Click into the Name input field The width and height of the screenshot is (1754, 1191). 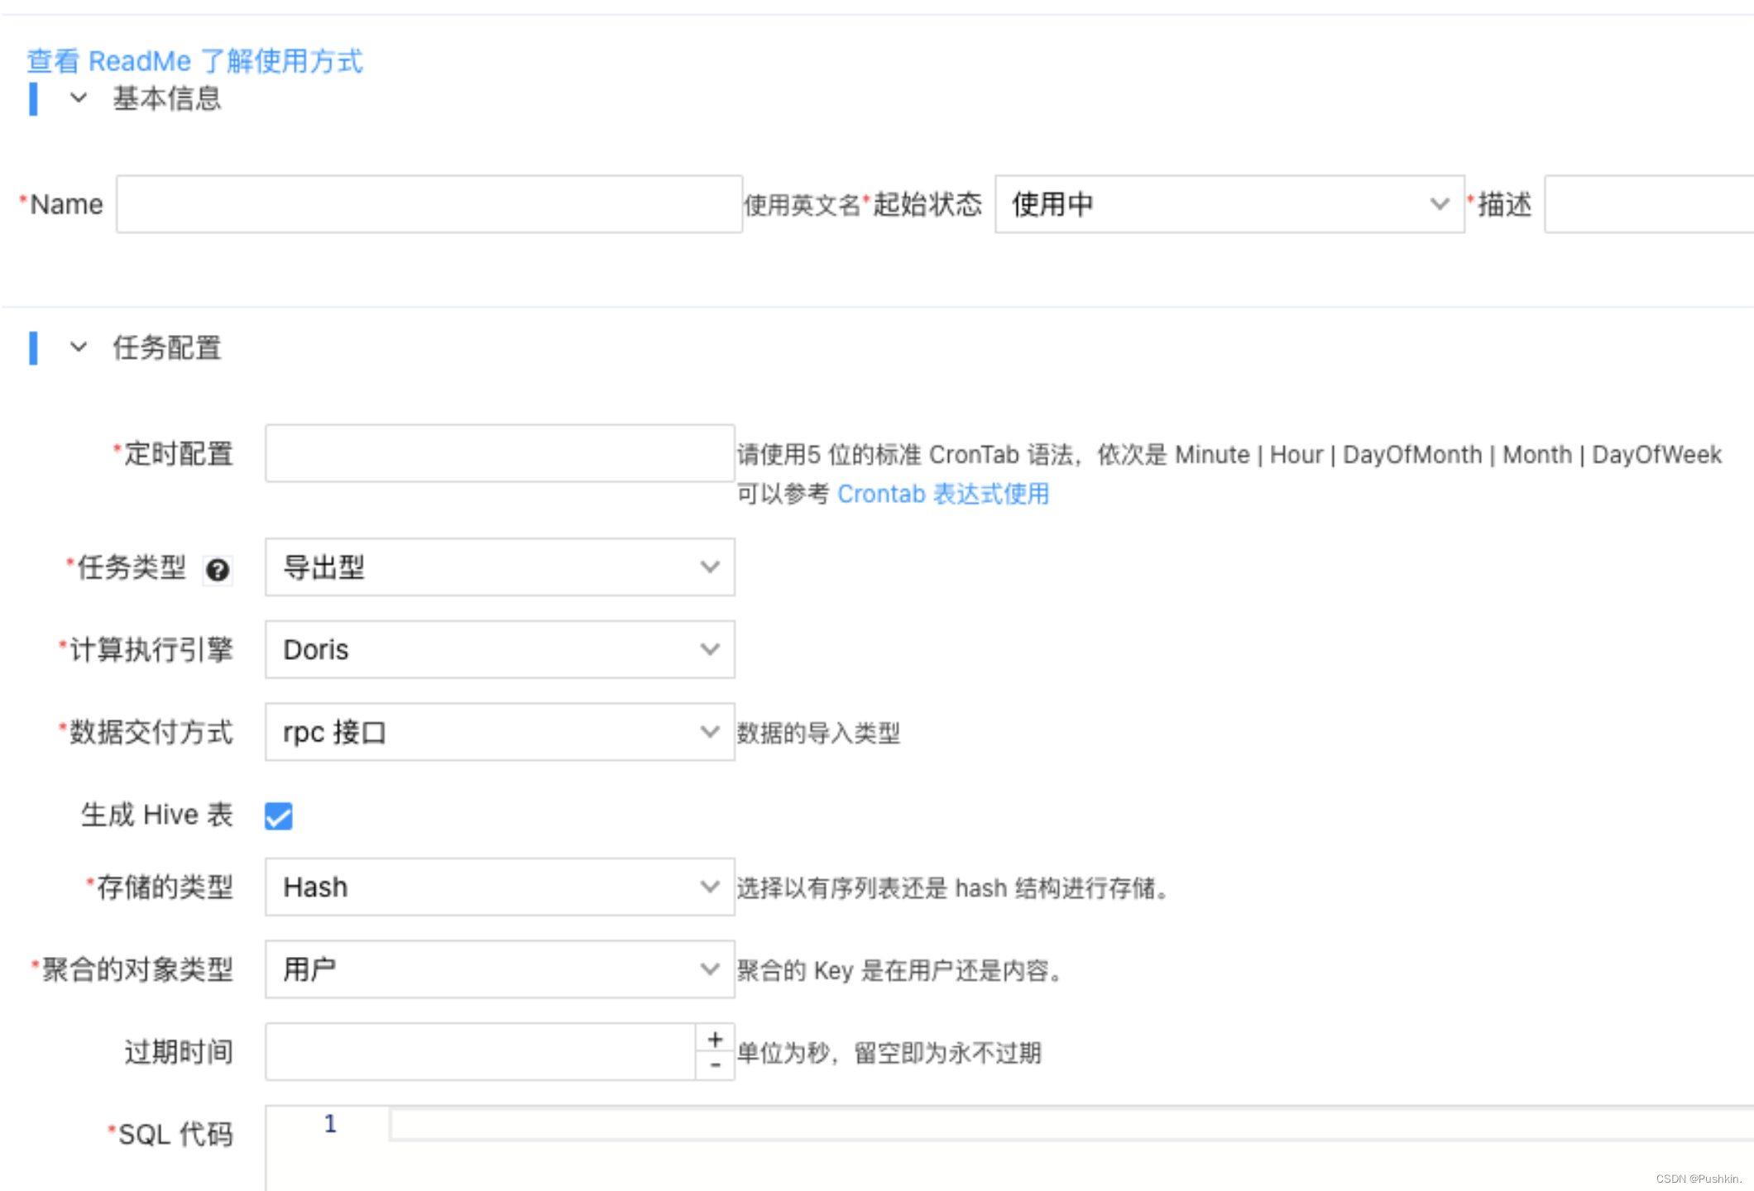click(429, 204)
